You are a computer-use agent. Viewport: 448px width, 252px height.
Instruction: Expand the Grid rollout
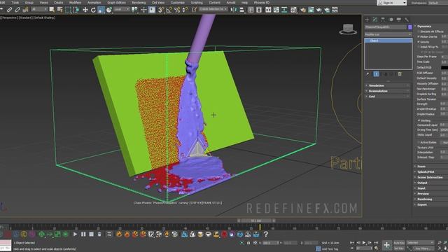coord(388,97)
